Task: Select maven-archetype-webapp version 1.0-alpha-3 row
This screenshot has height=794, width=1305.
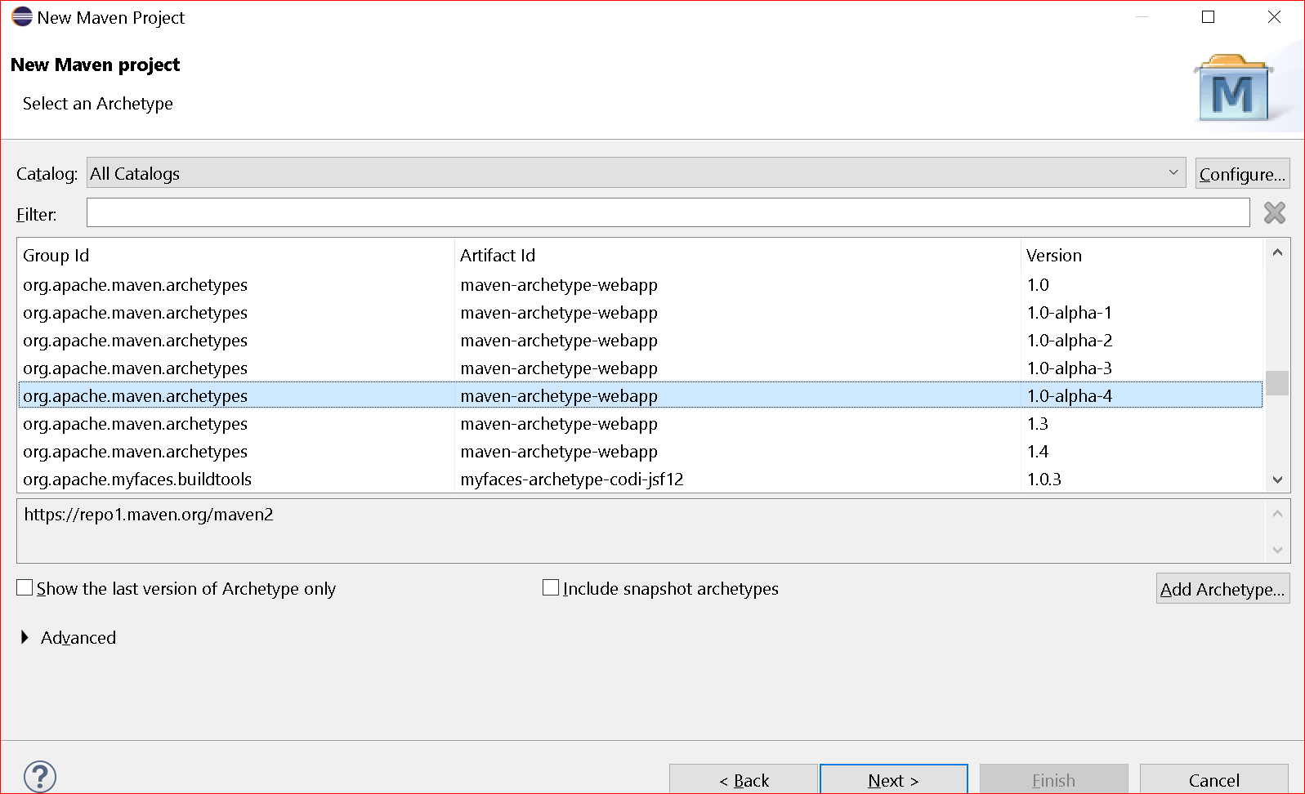Action: click(x=640, y=368)
